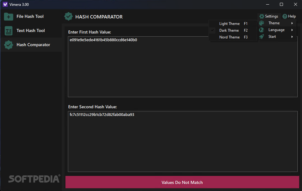Click the 'Enter Second Hash Value:' label
The width and height of the screenshot is (302, 191).
(x=92, y=107)
